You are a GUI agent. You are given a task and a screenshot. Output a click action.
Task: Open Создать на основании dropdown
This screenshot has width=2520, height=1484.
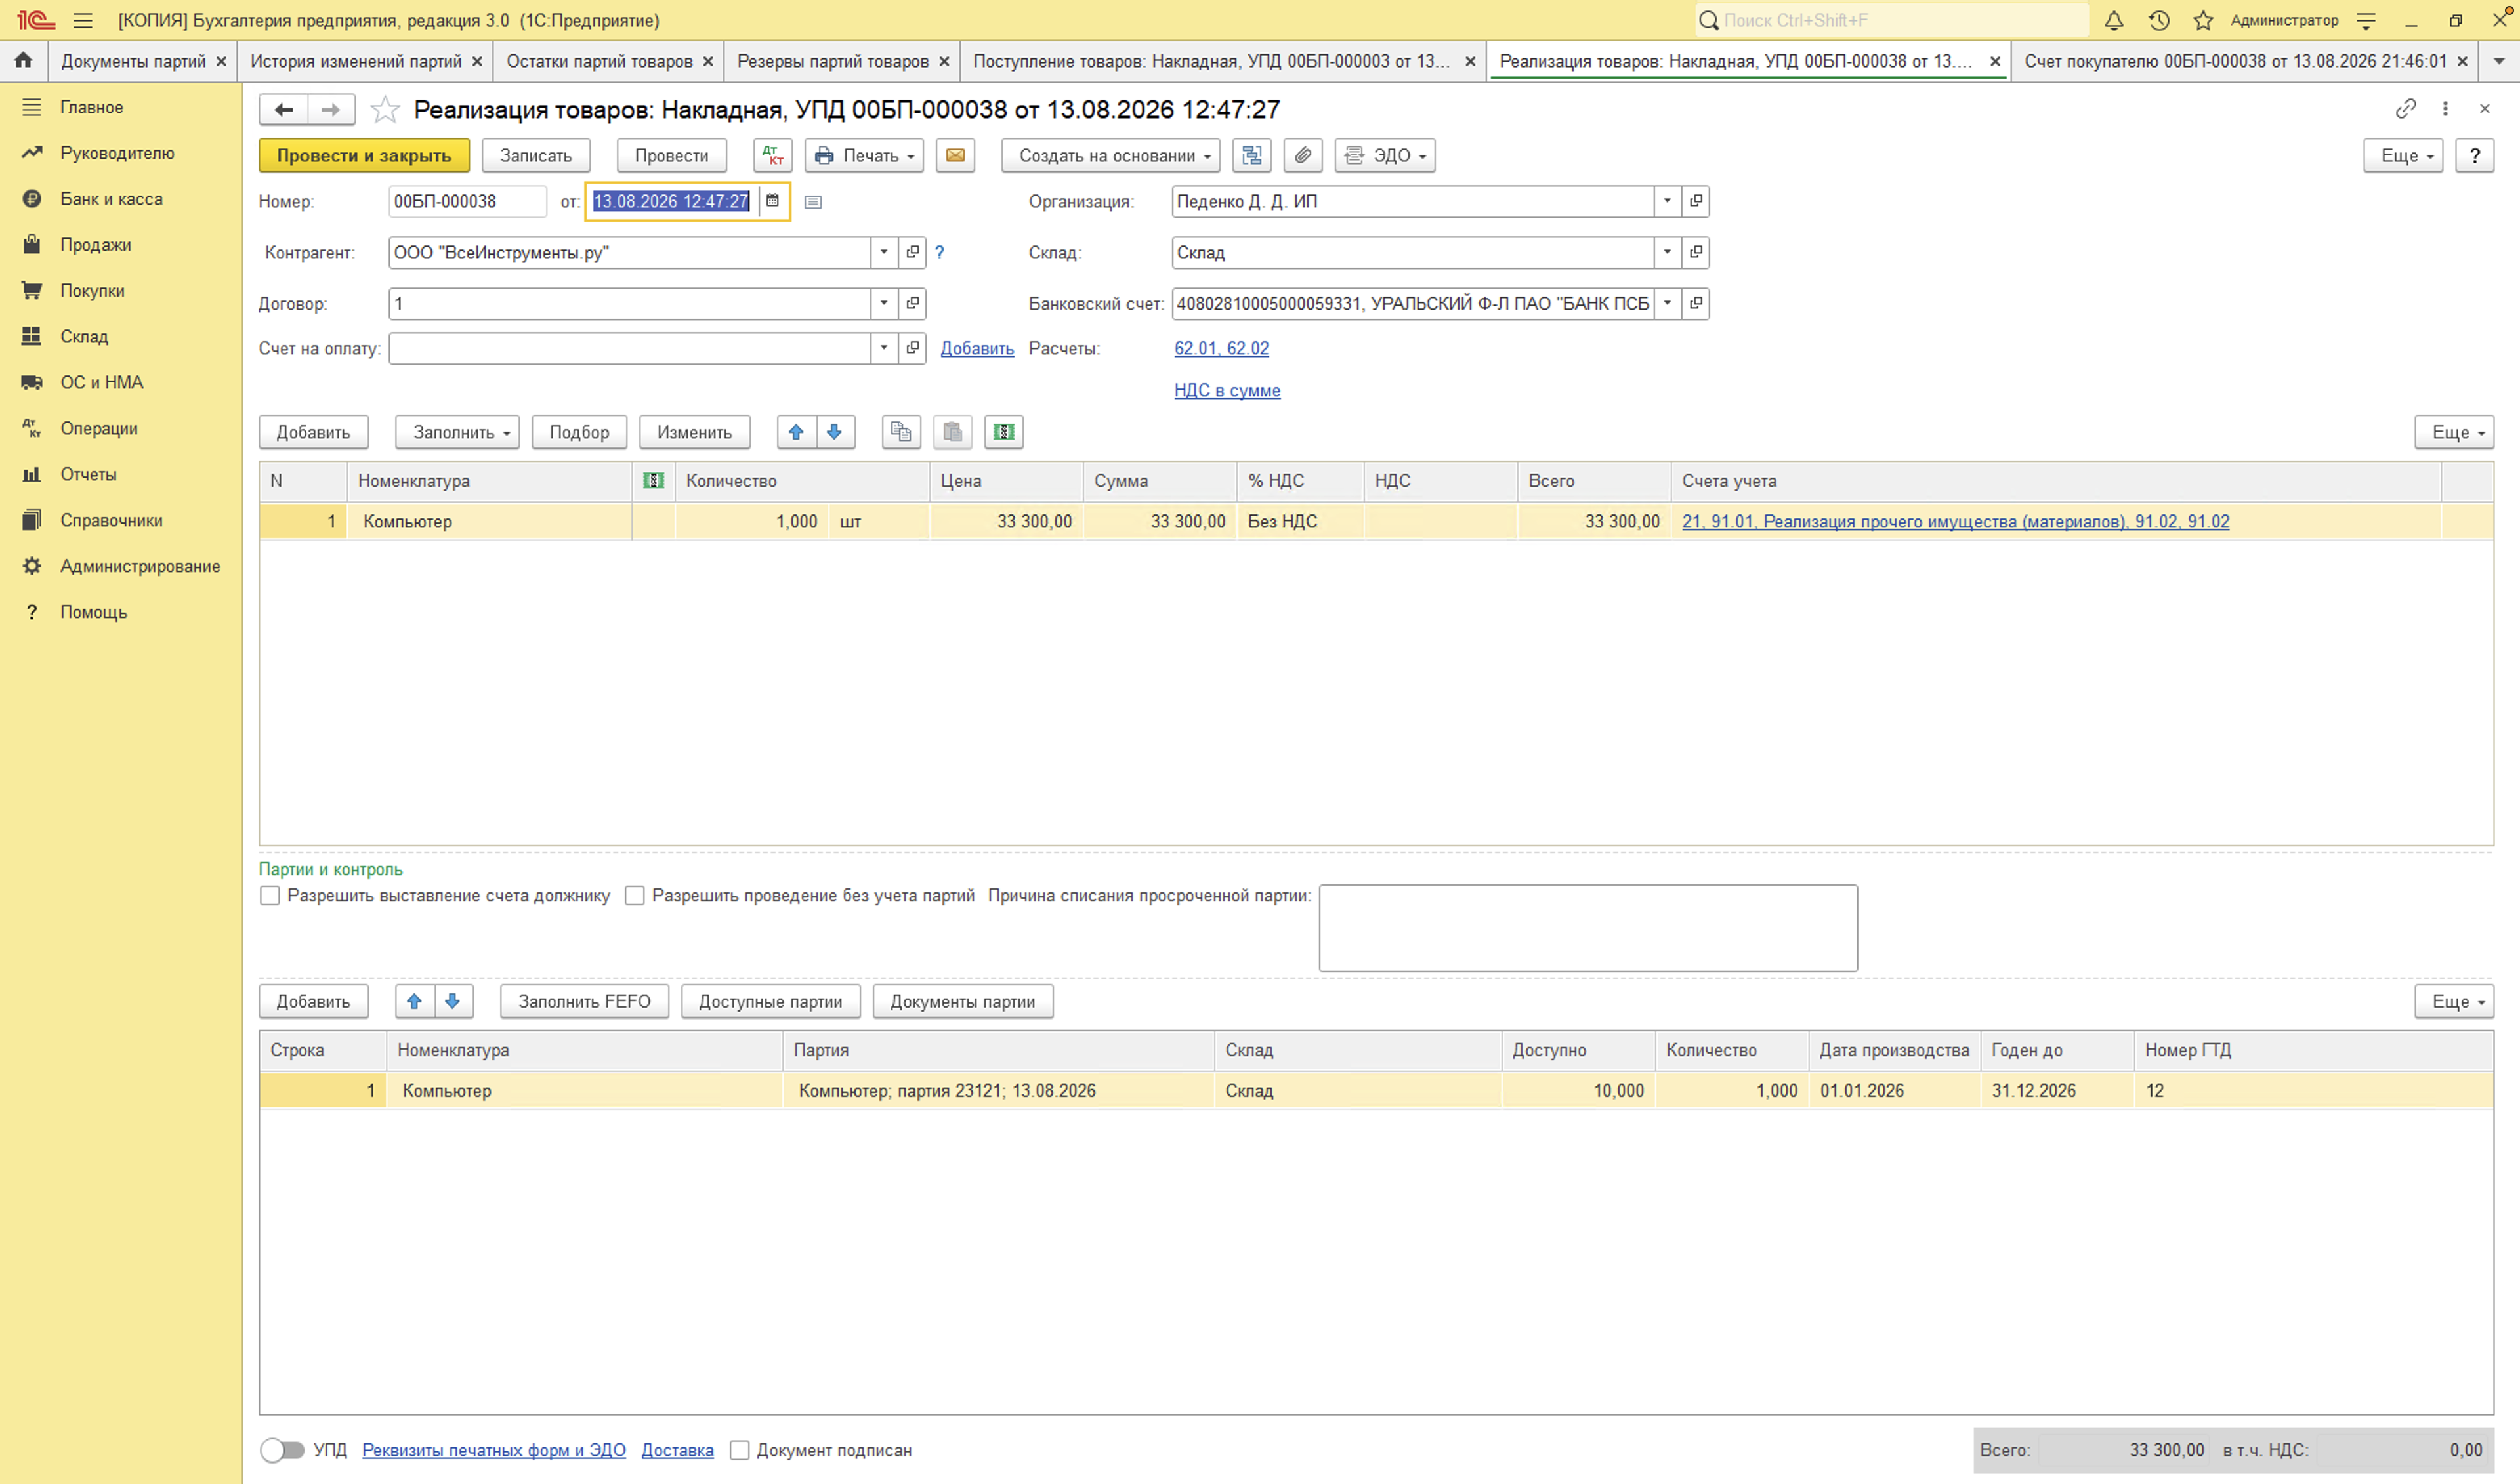pyautogui.click(x=1111, y=155)
